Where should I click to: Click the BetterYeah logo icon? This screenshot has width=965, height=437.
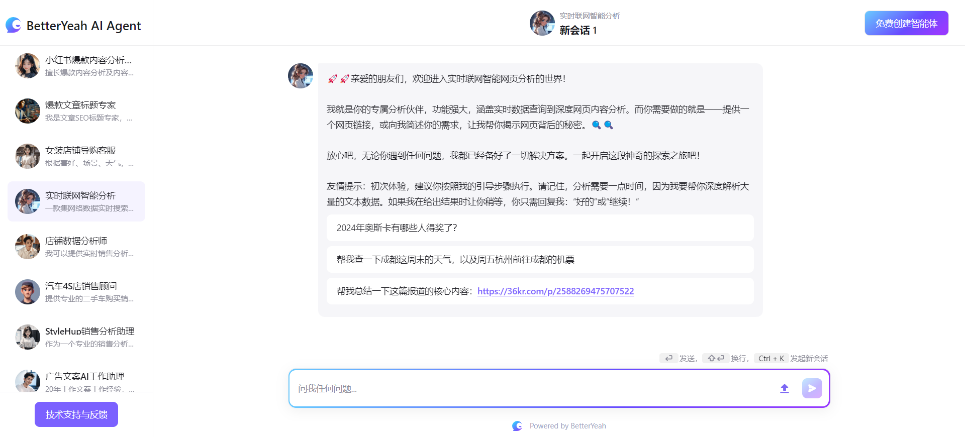coord(14,25)
